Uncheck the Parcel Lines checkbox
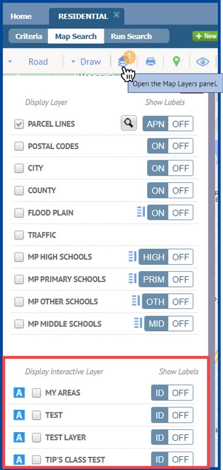This screenshot has height=470, width=223. [19, 124]
